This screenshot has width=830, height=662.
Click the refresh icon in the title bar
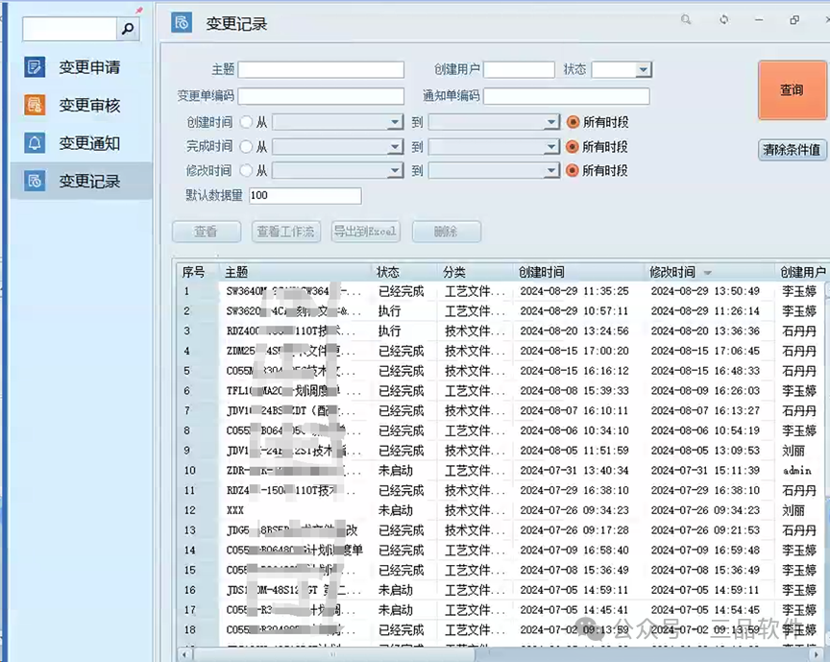pyautogui.click(x=723, y=19)
